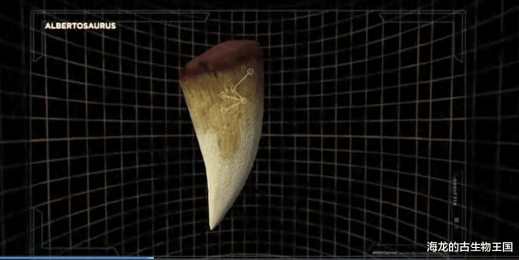Click the Albertosaurus tooth 3D model

pos(221,134)
